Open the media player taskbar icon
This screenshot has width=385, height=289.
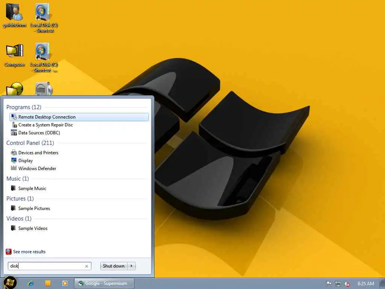click(65, 283)
